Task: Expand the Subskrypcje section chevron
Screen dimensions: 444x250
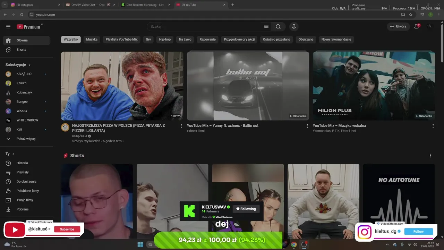Action: click(x=30, y=65)
